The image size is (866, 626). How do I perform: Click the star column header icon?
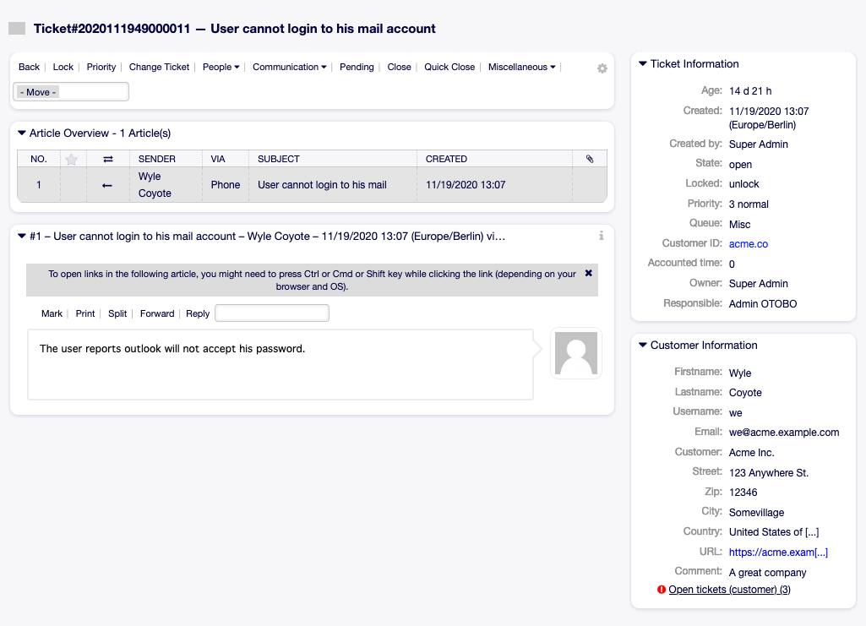tap(72, 159)
